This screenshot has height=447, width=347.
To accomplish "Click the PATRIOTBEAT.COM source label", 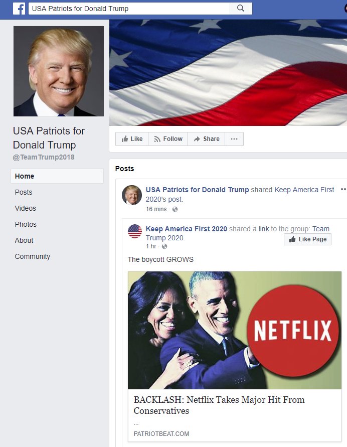I will 161,433.
